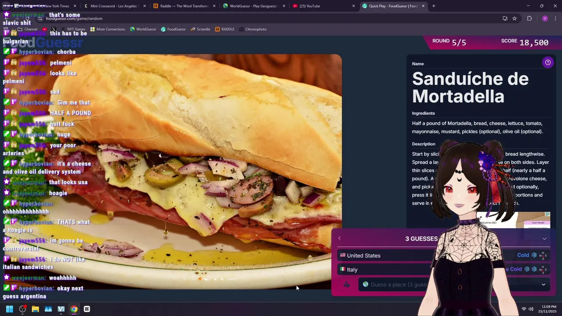
Task: Open the RADDLE bookmark
Action: click(224, 29)
